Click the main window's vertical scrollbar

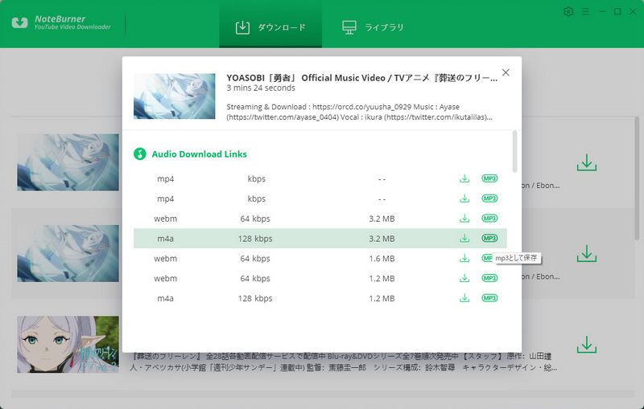pyautogui.click(x=637, y=178)
